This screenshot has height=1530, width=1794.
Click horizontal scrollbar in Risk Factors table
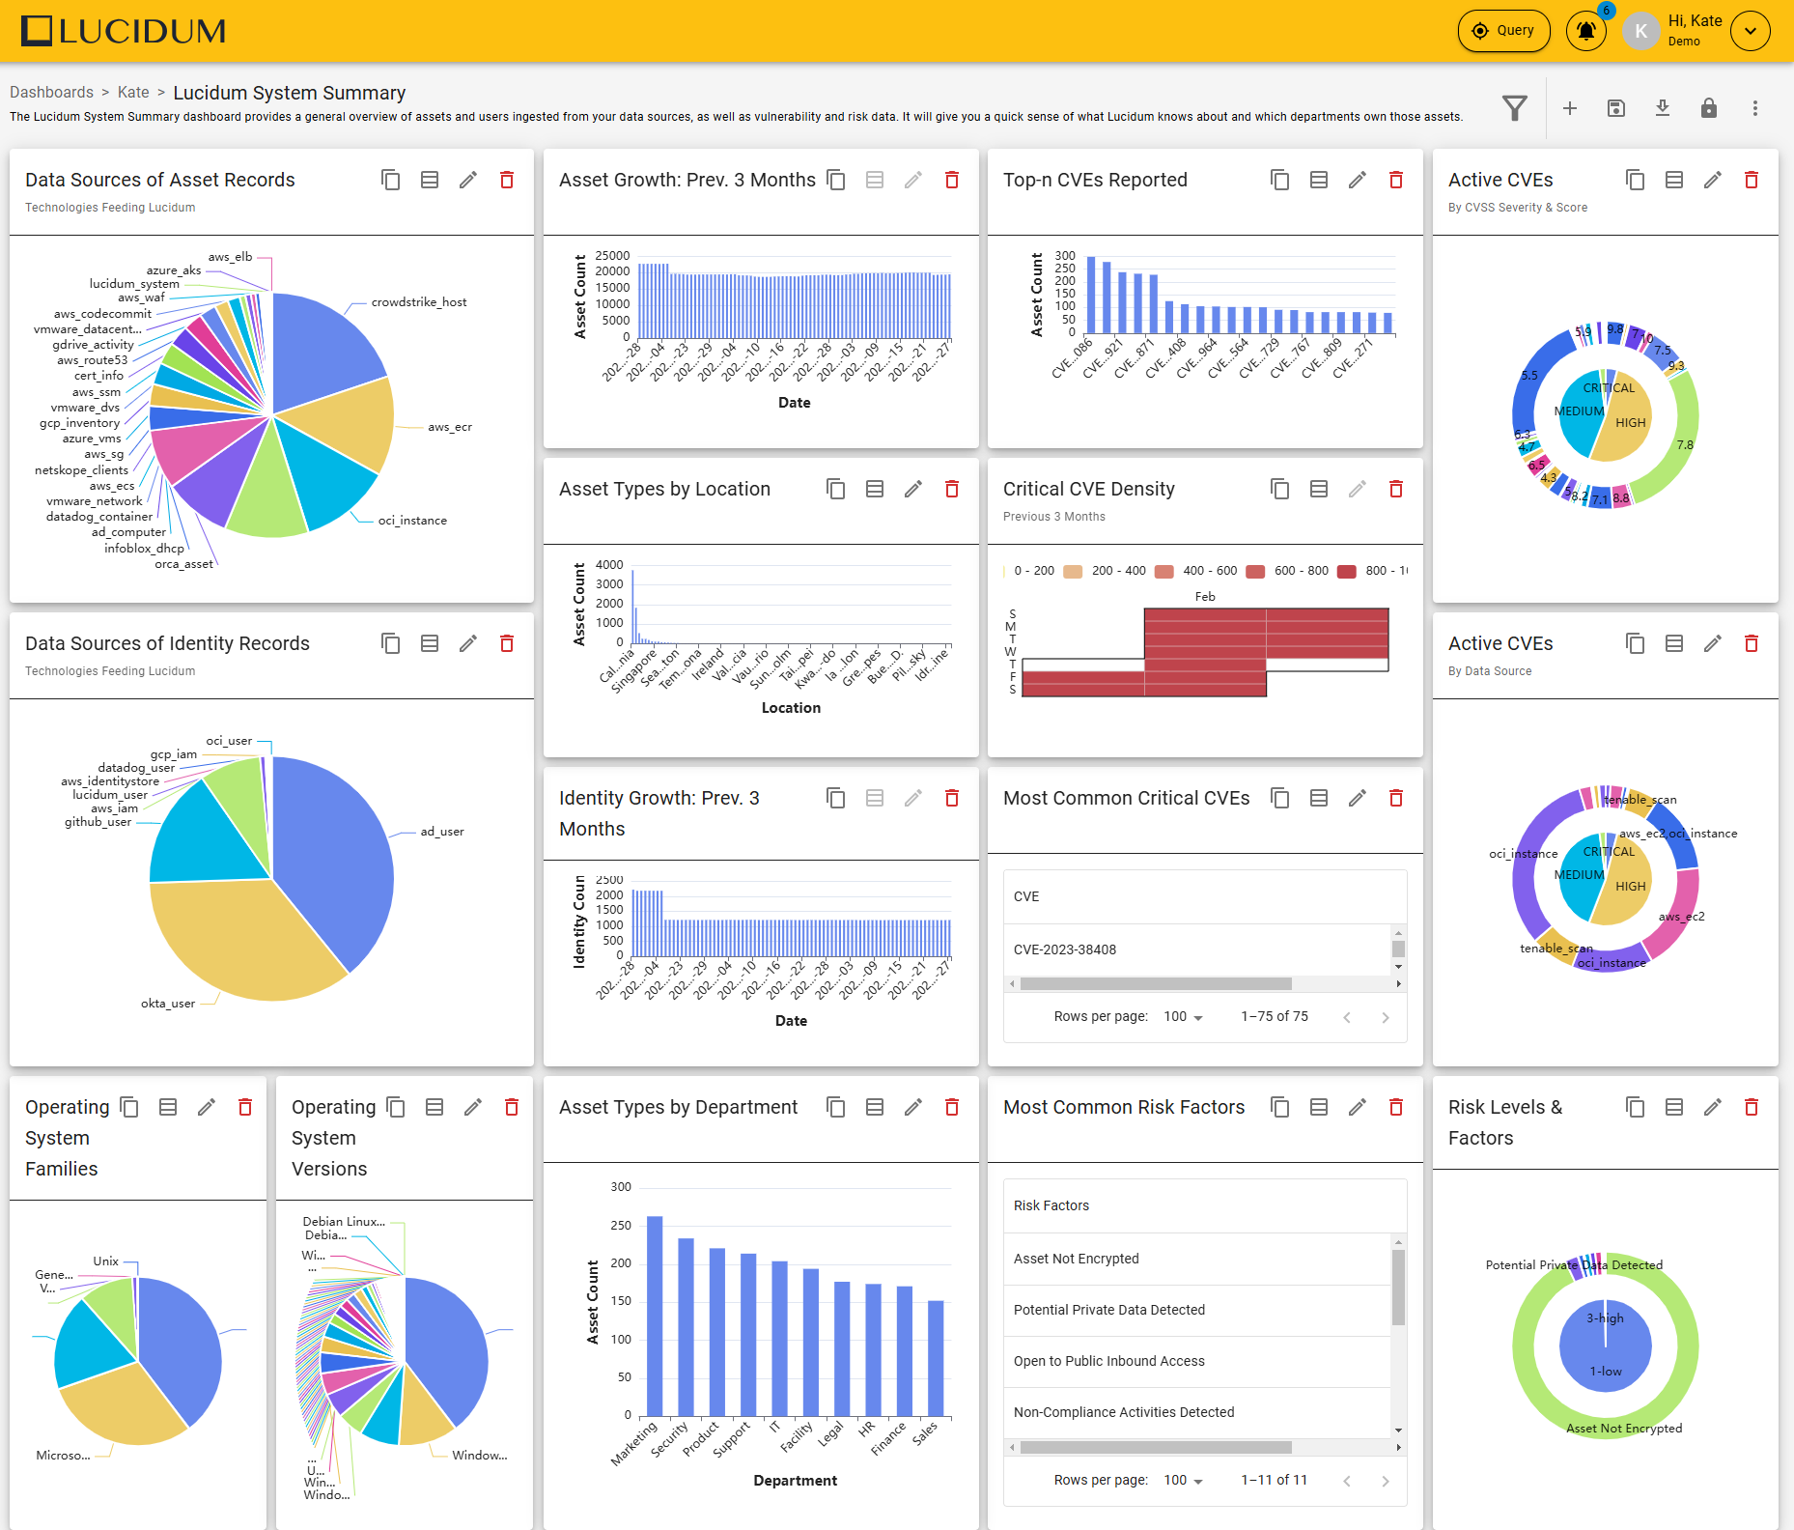click(1156, 1447)
